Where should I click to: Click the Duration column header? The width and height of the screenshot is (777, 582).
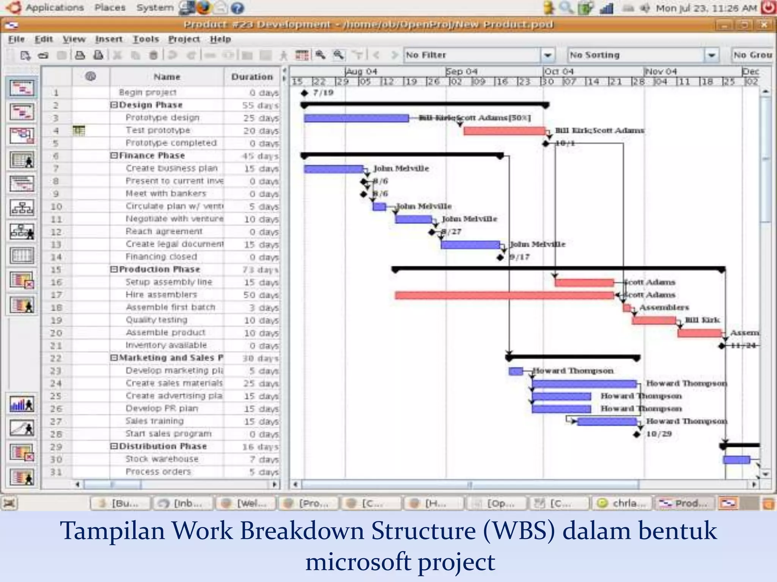point(252,77)
